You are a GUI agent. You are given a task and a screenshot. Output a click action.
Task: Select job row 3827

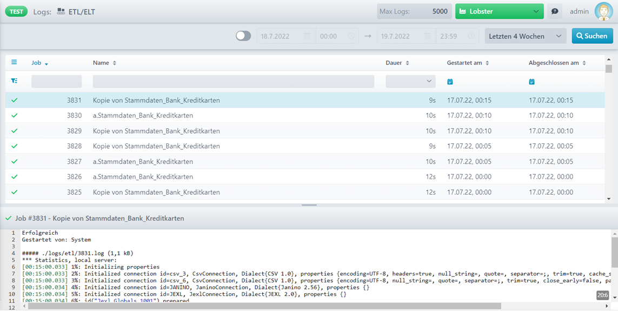(305, 161)
